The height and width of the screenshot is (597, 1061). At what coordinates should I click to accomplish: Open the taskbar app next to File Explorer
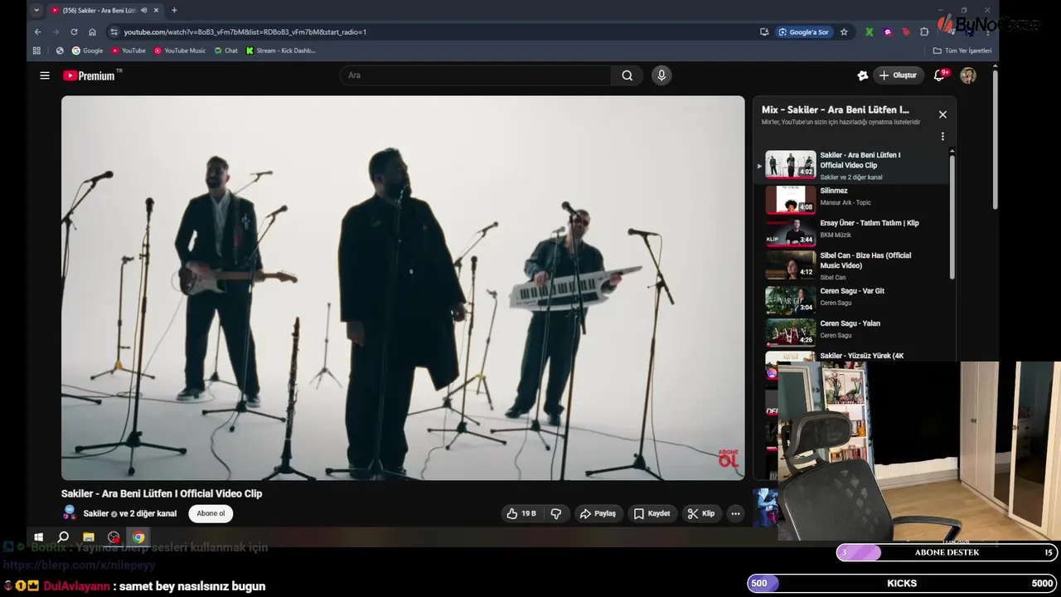[x=114, y=537]
